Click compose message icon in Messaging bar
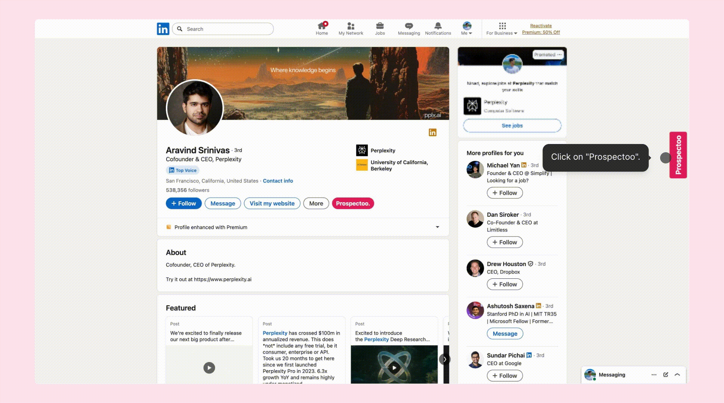 (x=665, y=375)
